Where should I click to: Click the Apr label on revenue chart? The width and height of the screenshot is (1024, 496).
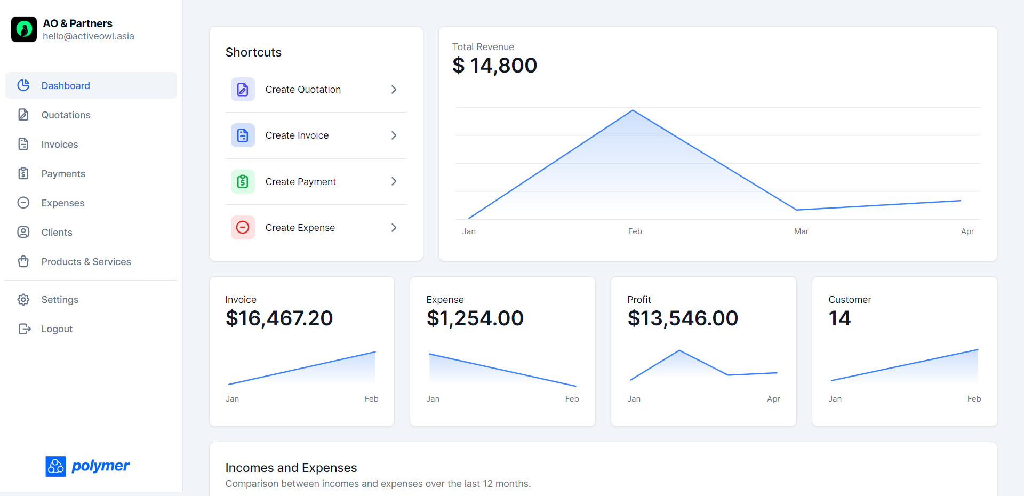click(967, 231)
